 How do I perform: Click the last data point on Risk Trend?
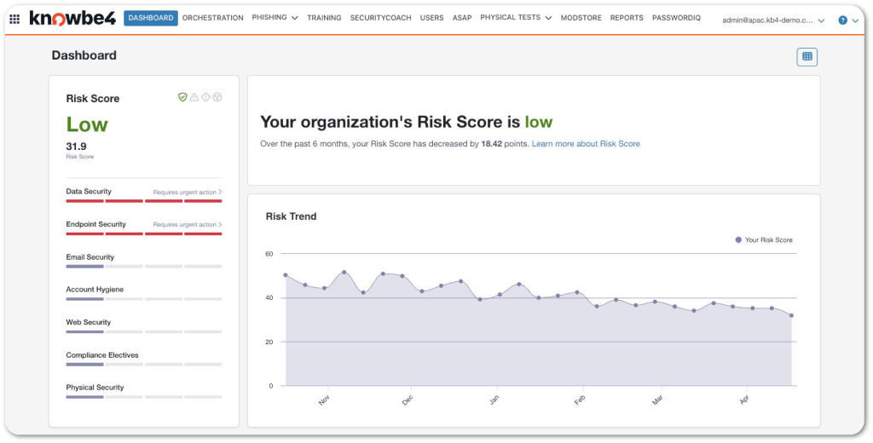[791, 315]
